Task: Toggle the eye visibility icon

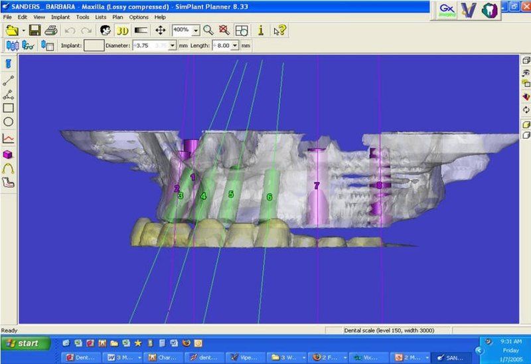Action: click(526, 72)
